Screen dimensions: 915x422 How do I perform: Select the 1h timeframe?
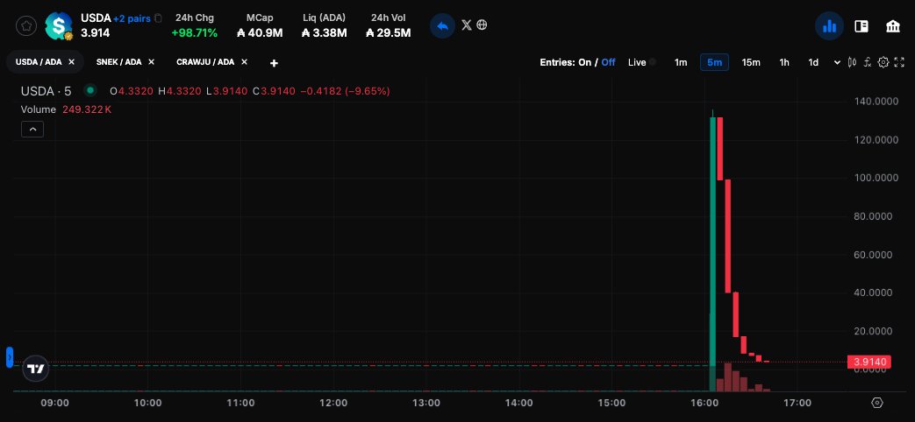pos(784,62)
